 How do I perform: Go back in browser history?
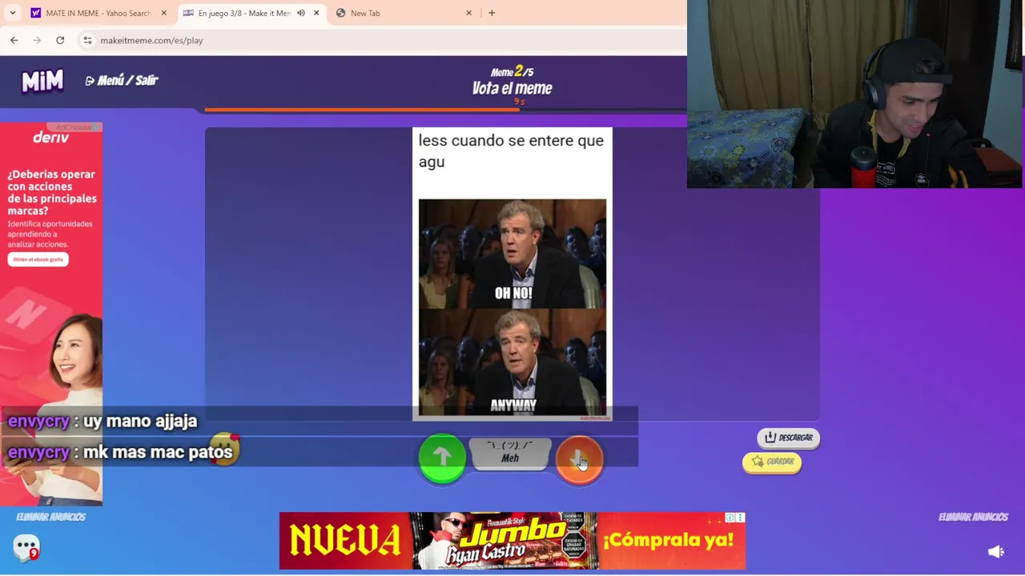[14, 40]
